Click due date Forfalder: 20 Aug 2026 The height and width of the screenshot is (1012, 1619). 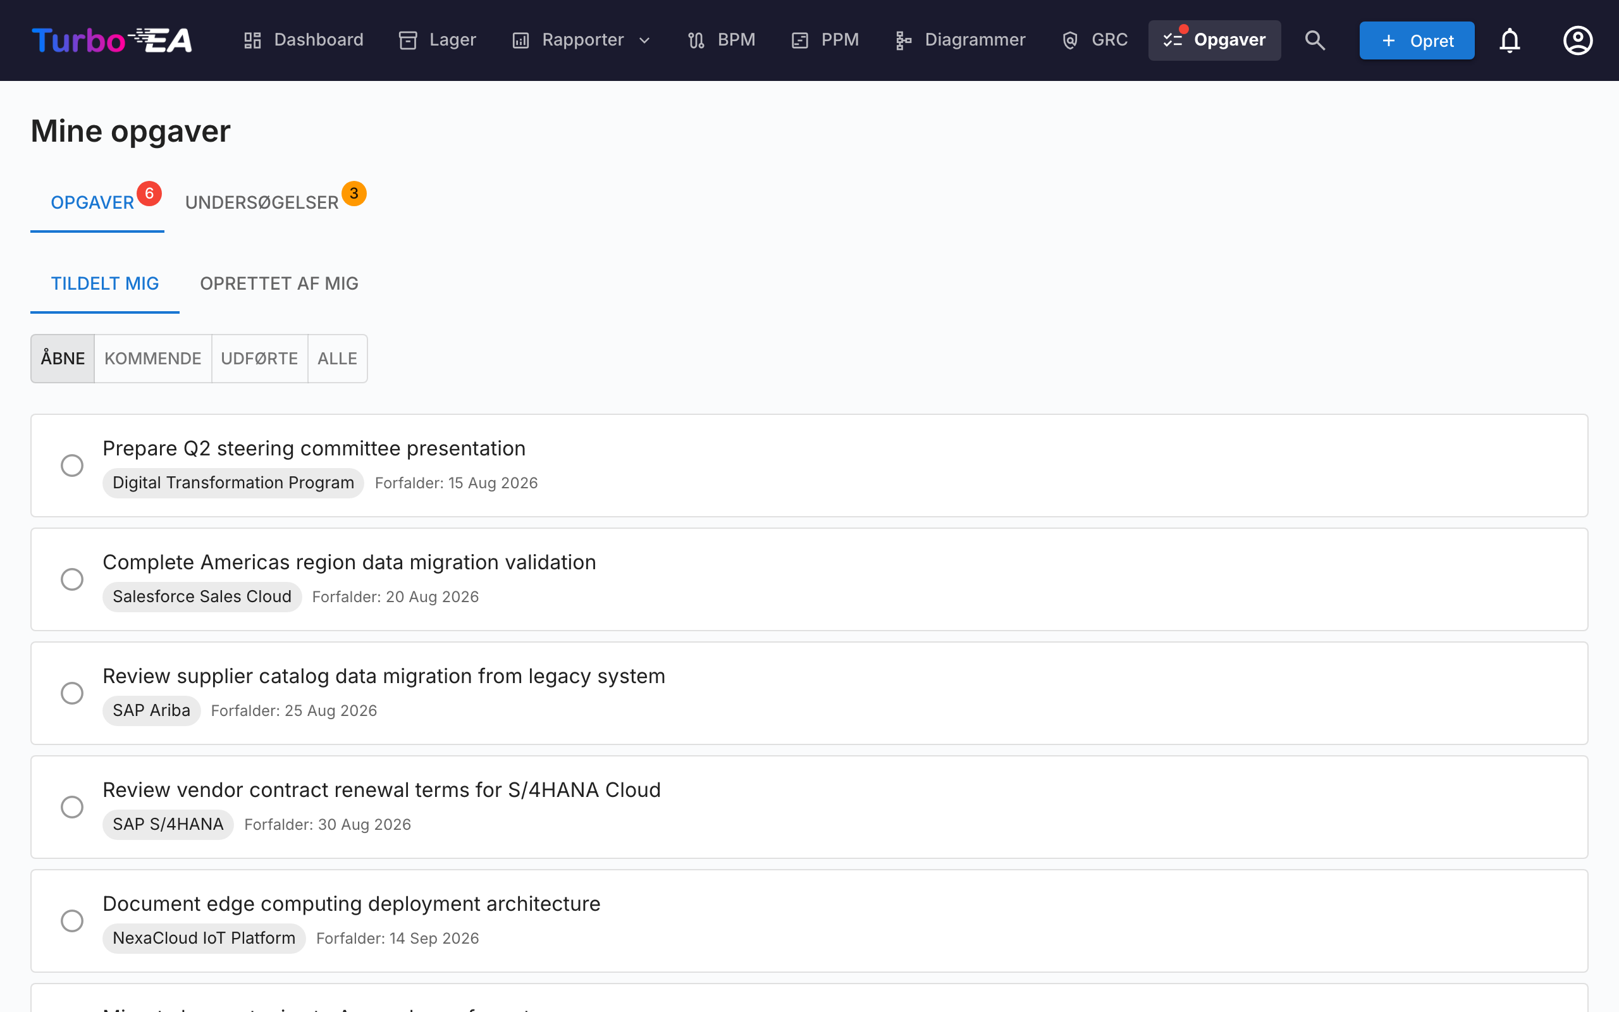tap(395, 597)
